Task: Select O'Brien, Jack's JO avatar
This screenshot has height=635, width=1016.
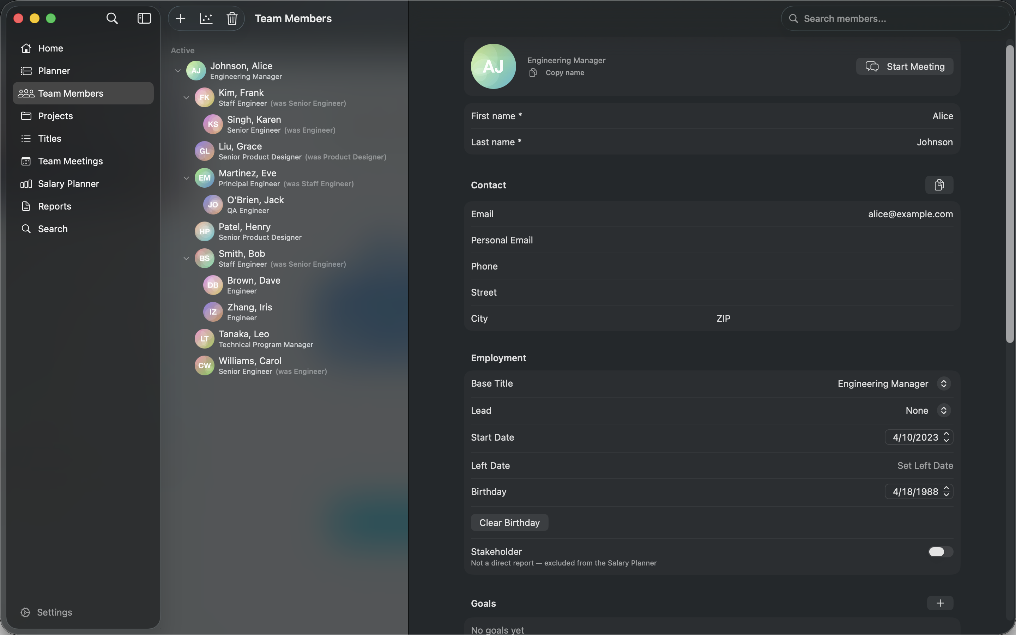Action: click(x=213, y=205)
